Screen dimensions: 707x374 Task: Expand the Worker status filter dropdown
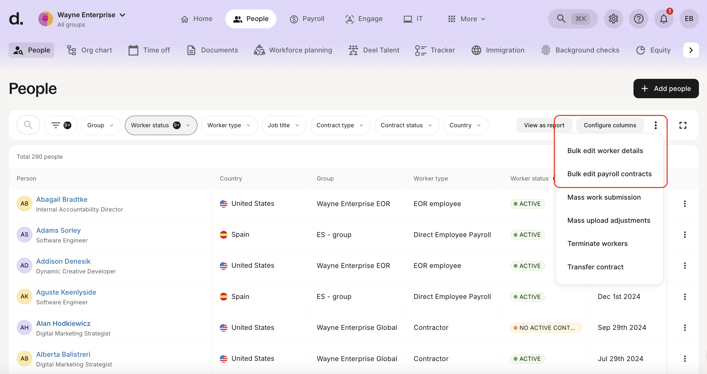(161, 125)
